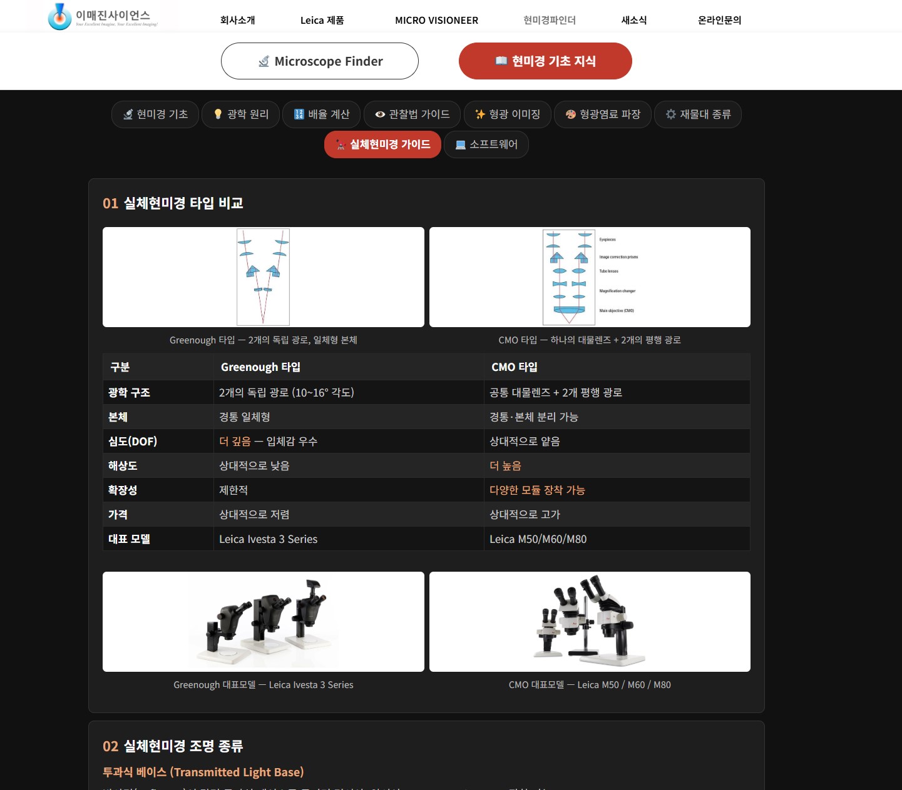
Task: Click the light bulb icon on 광학 원리
Action: [218, 114]
